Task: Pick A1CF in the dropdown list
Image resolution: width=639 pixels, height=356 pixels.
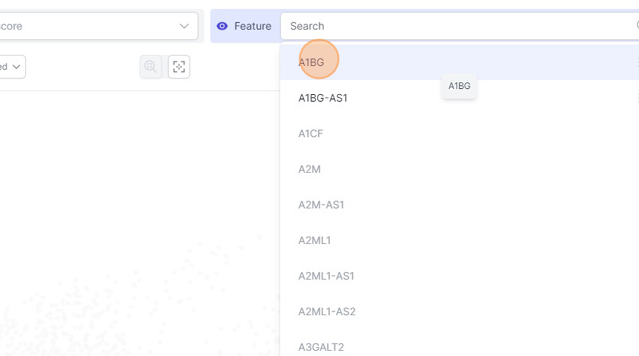Action: (311, 133)
